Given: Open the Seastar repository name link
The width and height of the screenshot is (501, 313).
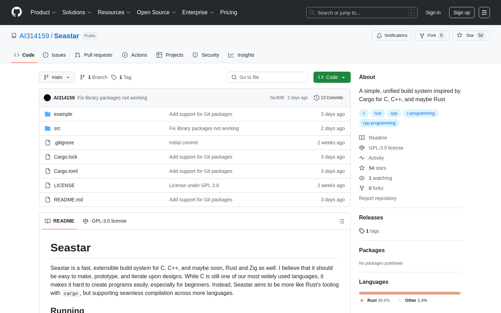Looking at the screenshot, I should pos(66,36).
